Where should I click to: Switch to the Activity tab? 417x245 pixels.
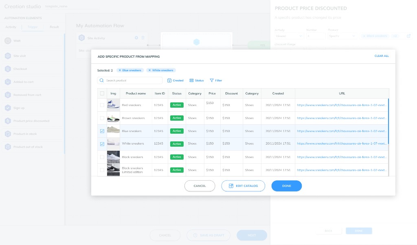pyautogui.click(x=11, y=27)
